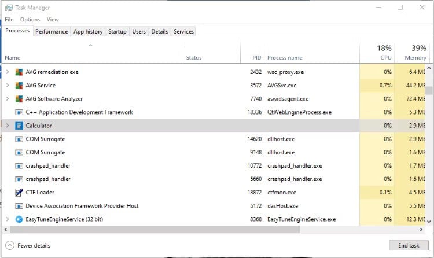Viewport: 434px width, 258px height.
Task: Click the 0.7% CPU value for AVG Service
Action: coord(385,85)
